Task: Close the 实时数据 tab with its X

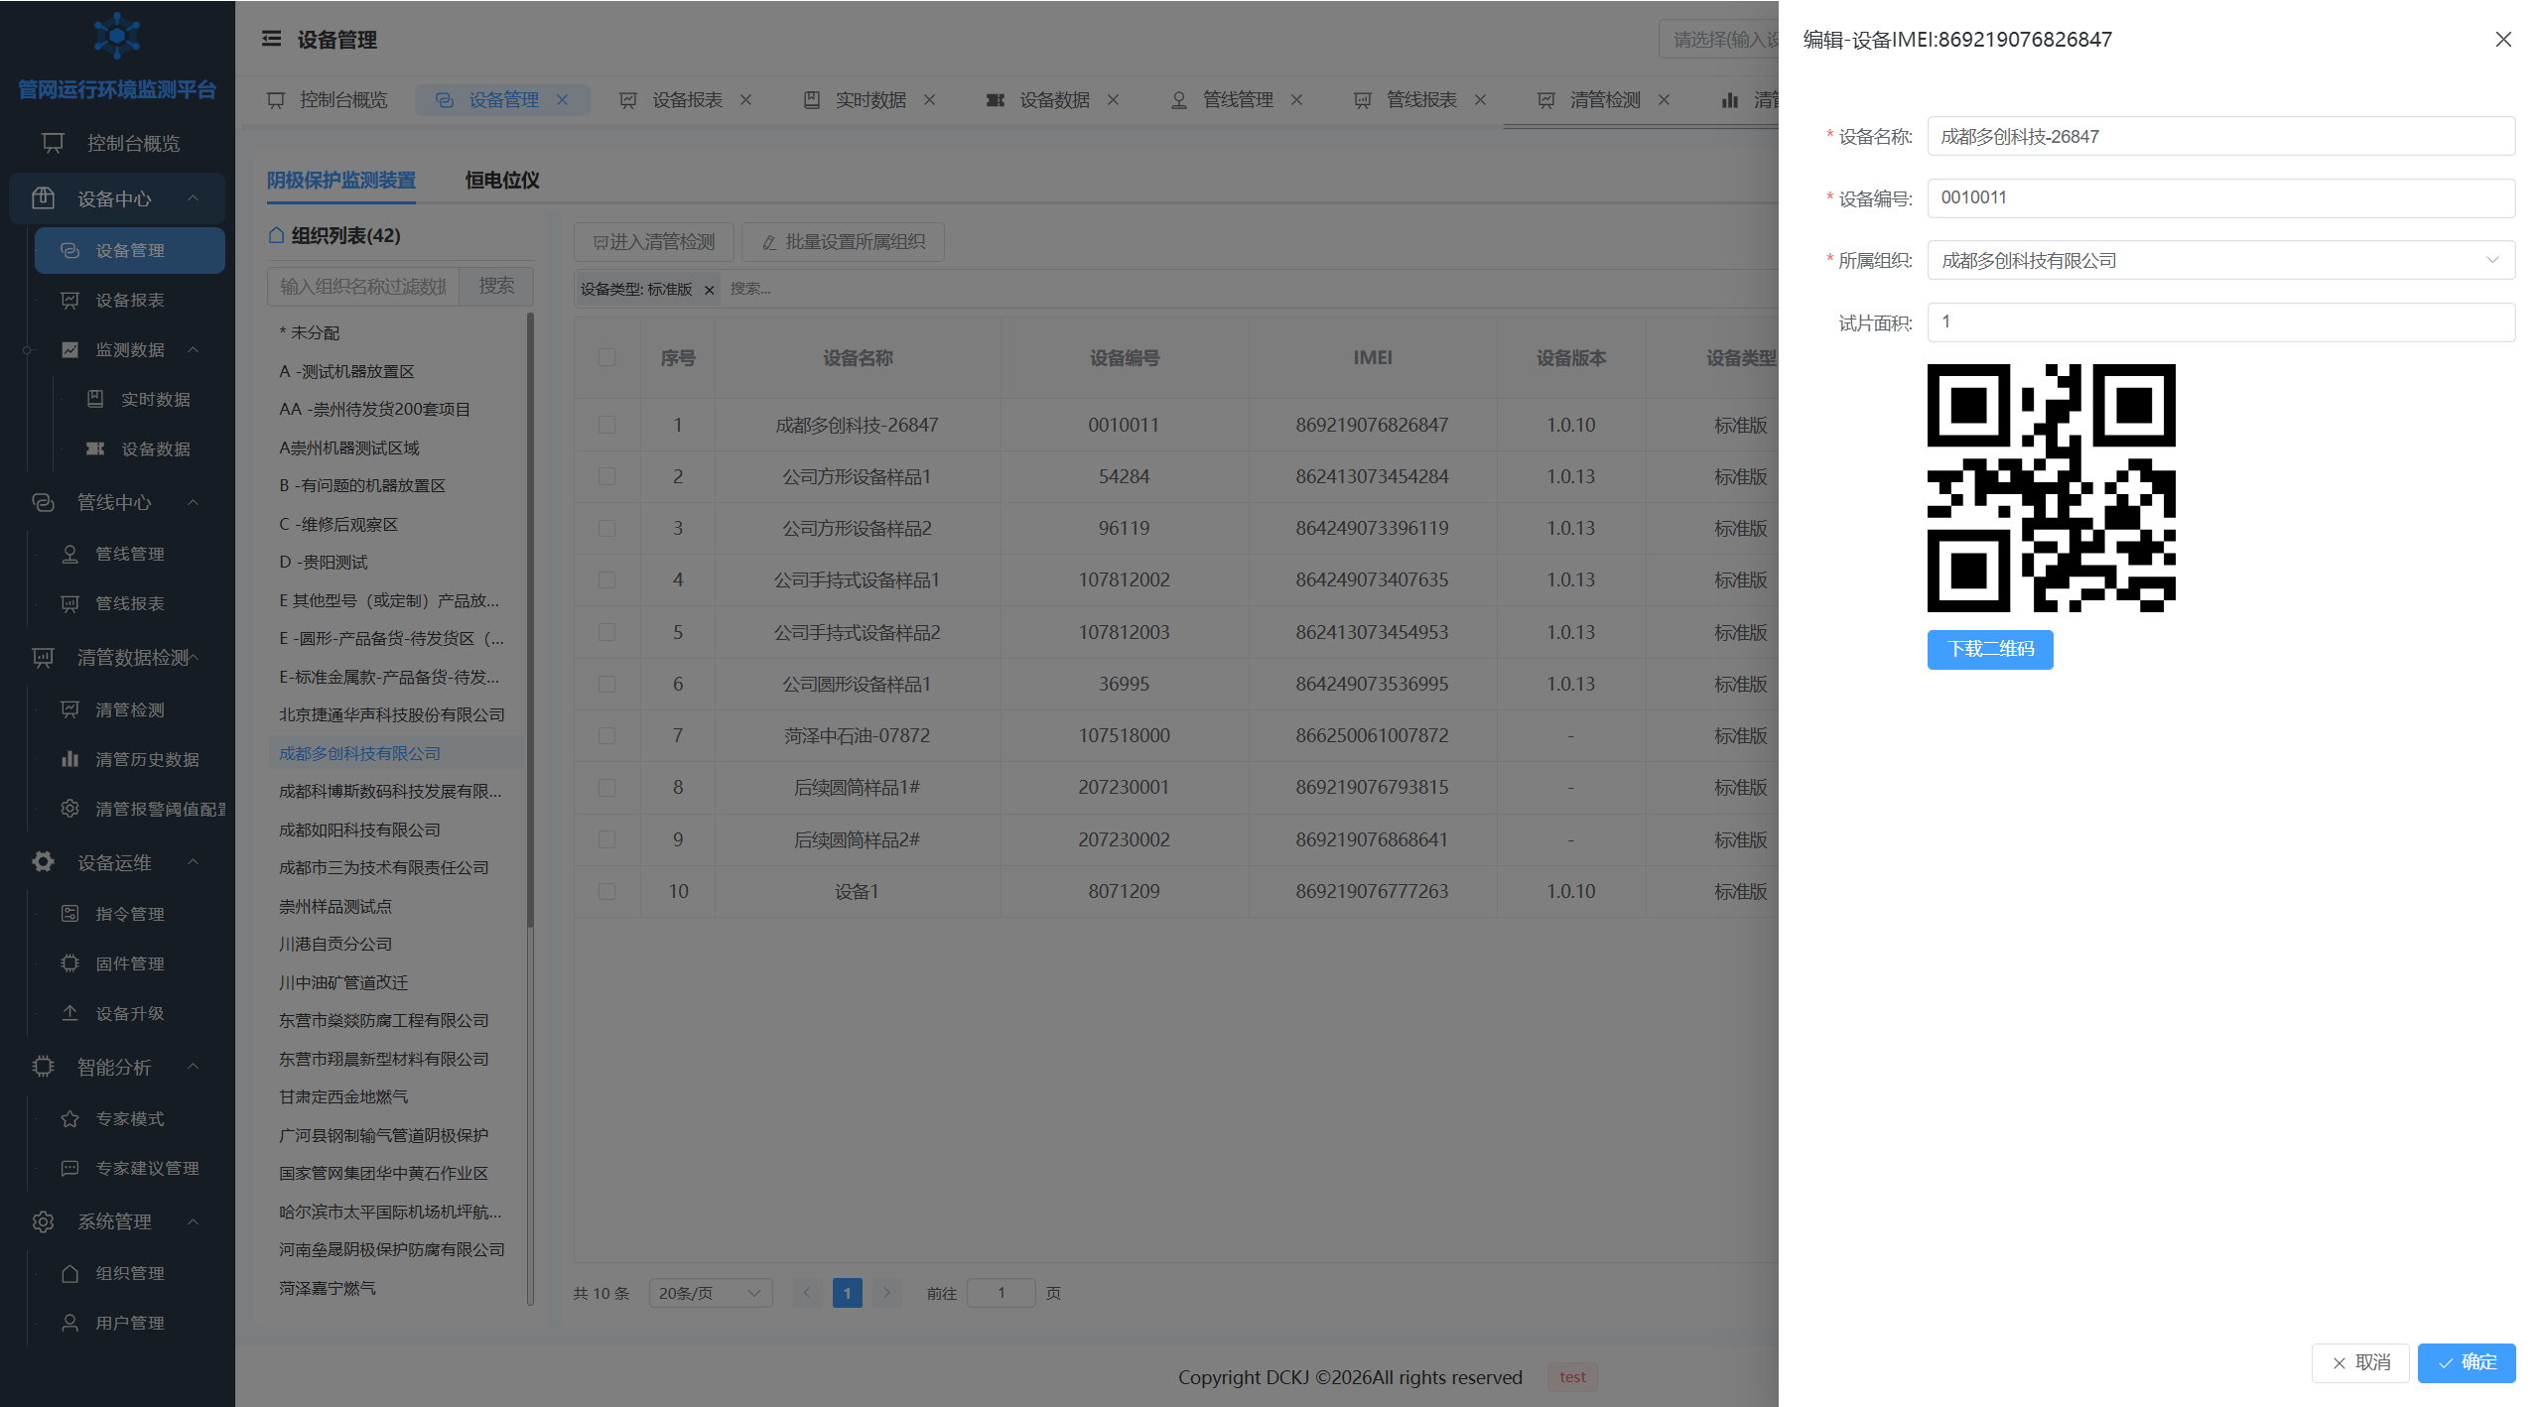Action: 930,100
